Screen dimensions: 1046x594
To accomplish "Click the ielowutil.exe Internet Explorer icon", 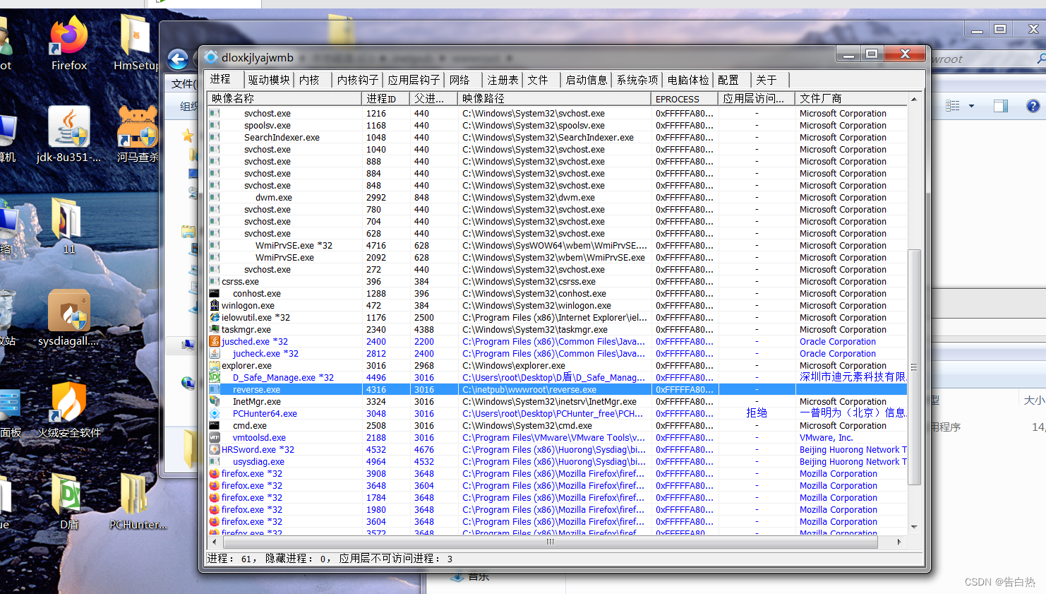I will coord(215,317).
